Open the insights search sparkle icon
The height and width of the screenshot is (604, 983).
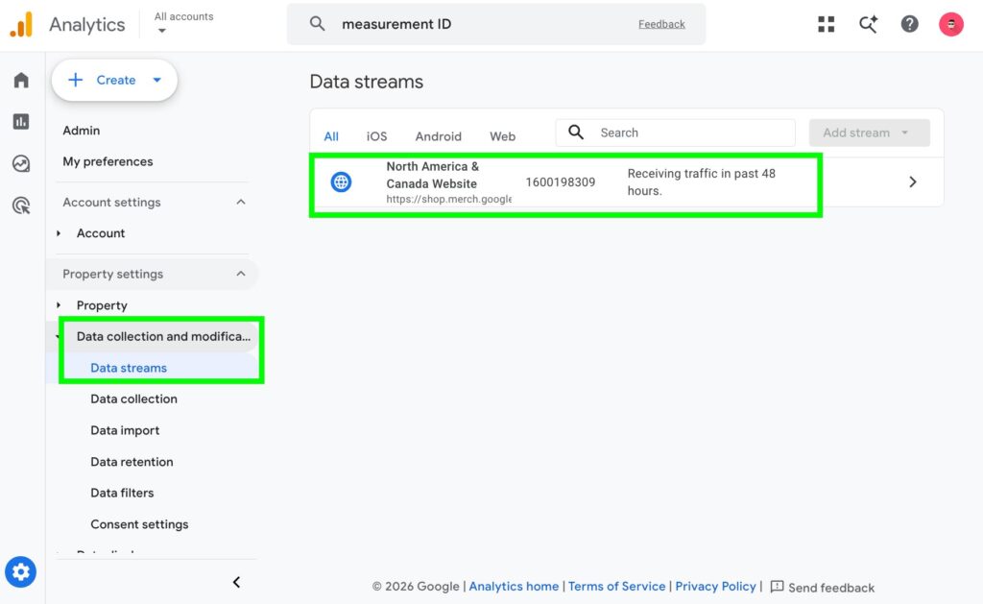[x=868, y=24]
